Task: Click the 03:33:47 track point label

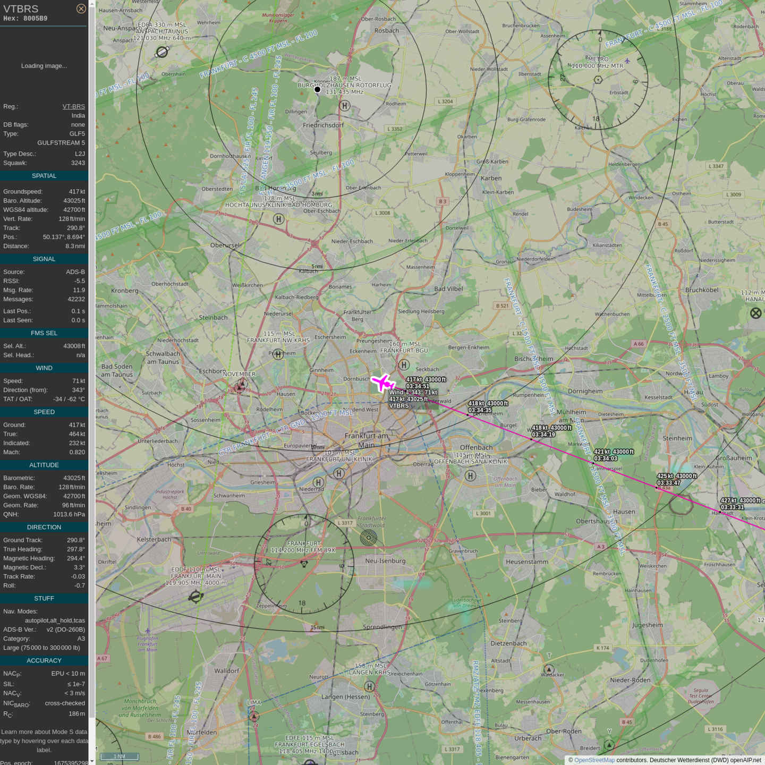Action: 668,483
